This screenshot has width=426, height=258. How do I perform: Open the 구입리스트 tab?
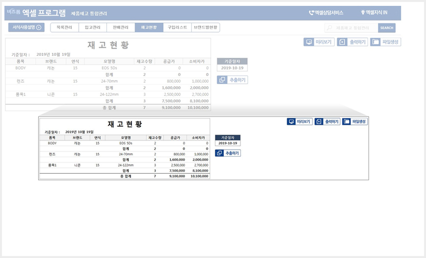click(x=177, y=27)
